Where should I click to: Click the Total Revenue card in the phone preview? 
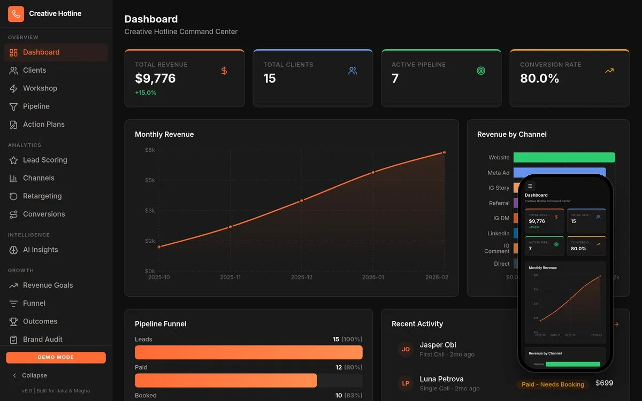tap(544, 221)
